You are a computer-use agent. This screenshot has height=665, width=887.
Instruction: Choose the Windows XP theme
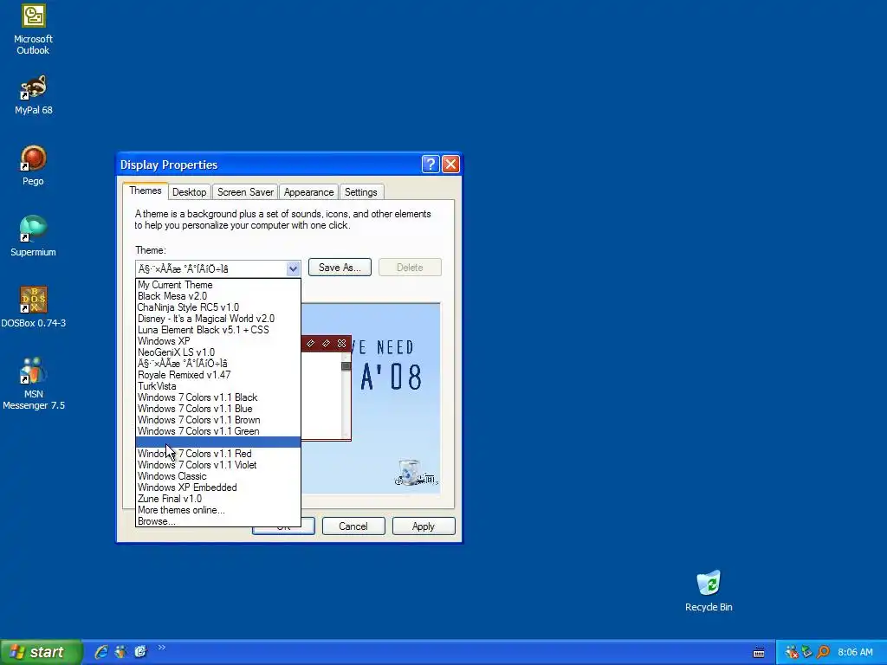pos(217,341)
